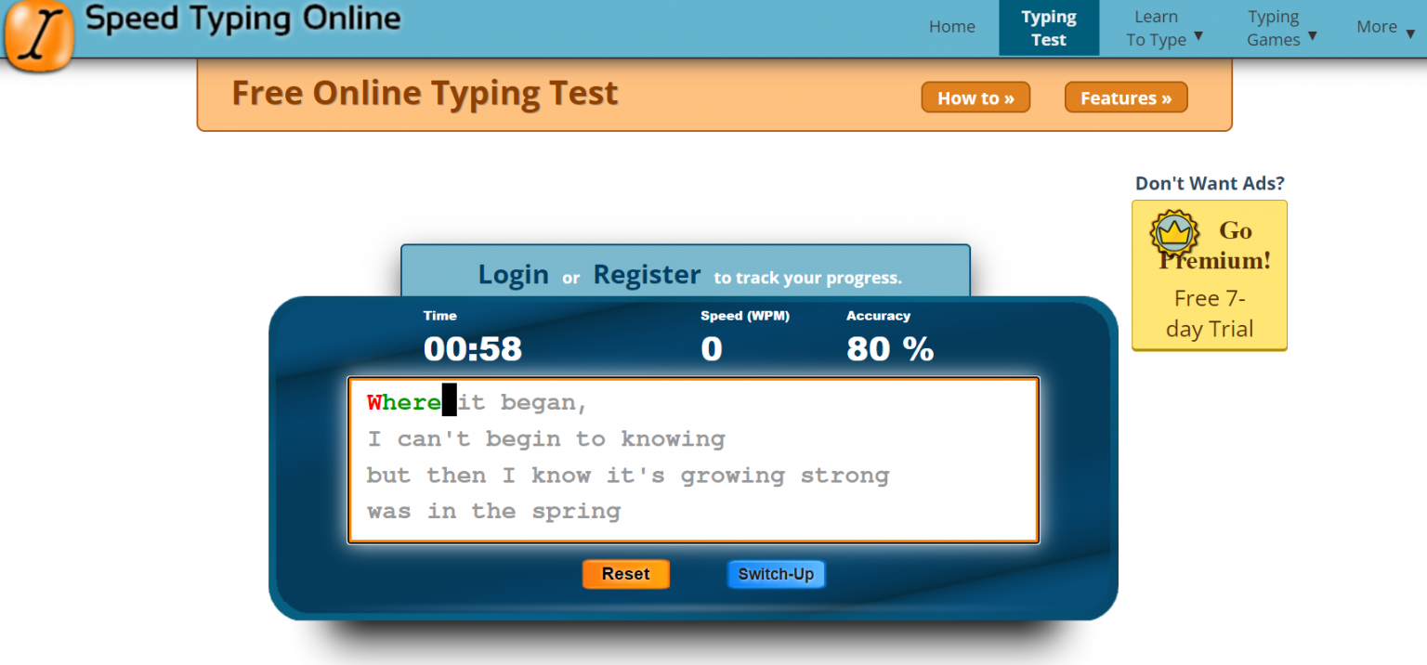Click the 80 % accuracy value
This screenshot has width=1427, height=665.
pos(889,349)
